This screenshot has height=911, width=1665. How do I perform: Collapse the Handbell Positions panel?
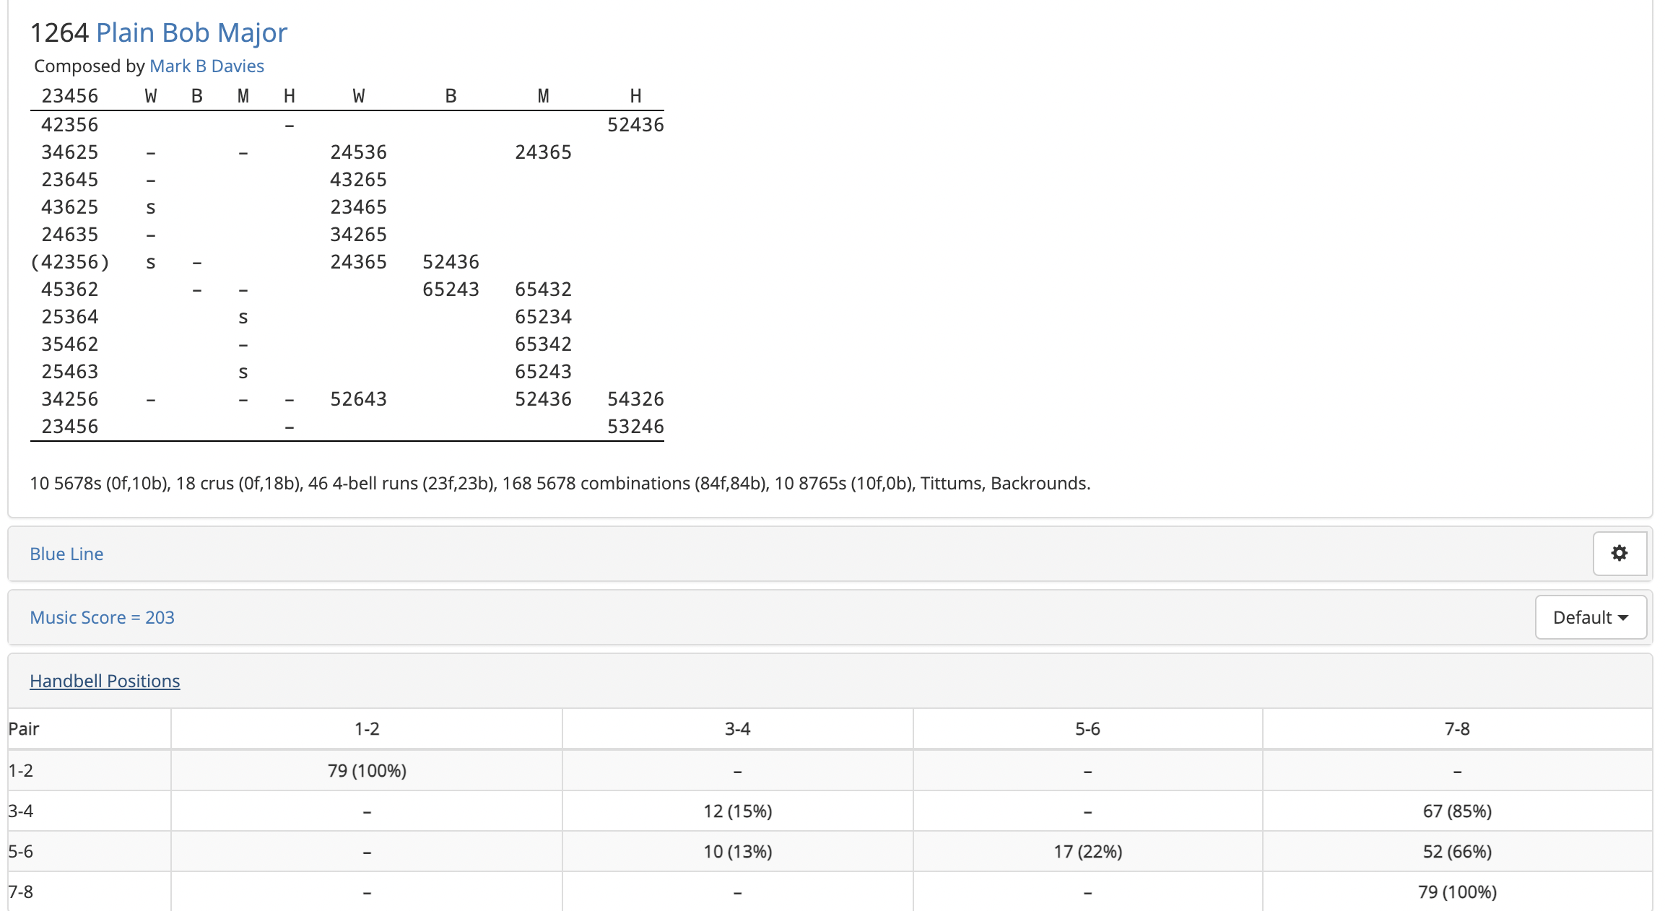(105, 681)
